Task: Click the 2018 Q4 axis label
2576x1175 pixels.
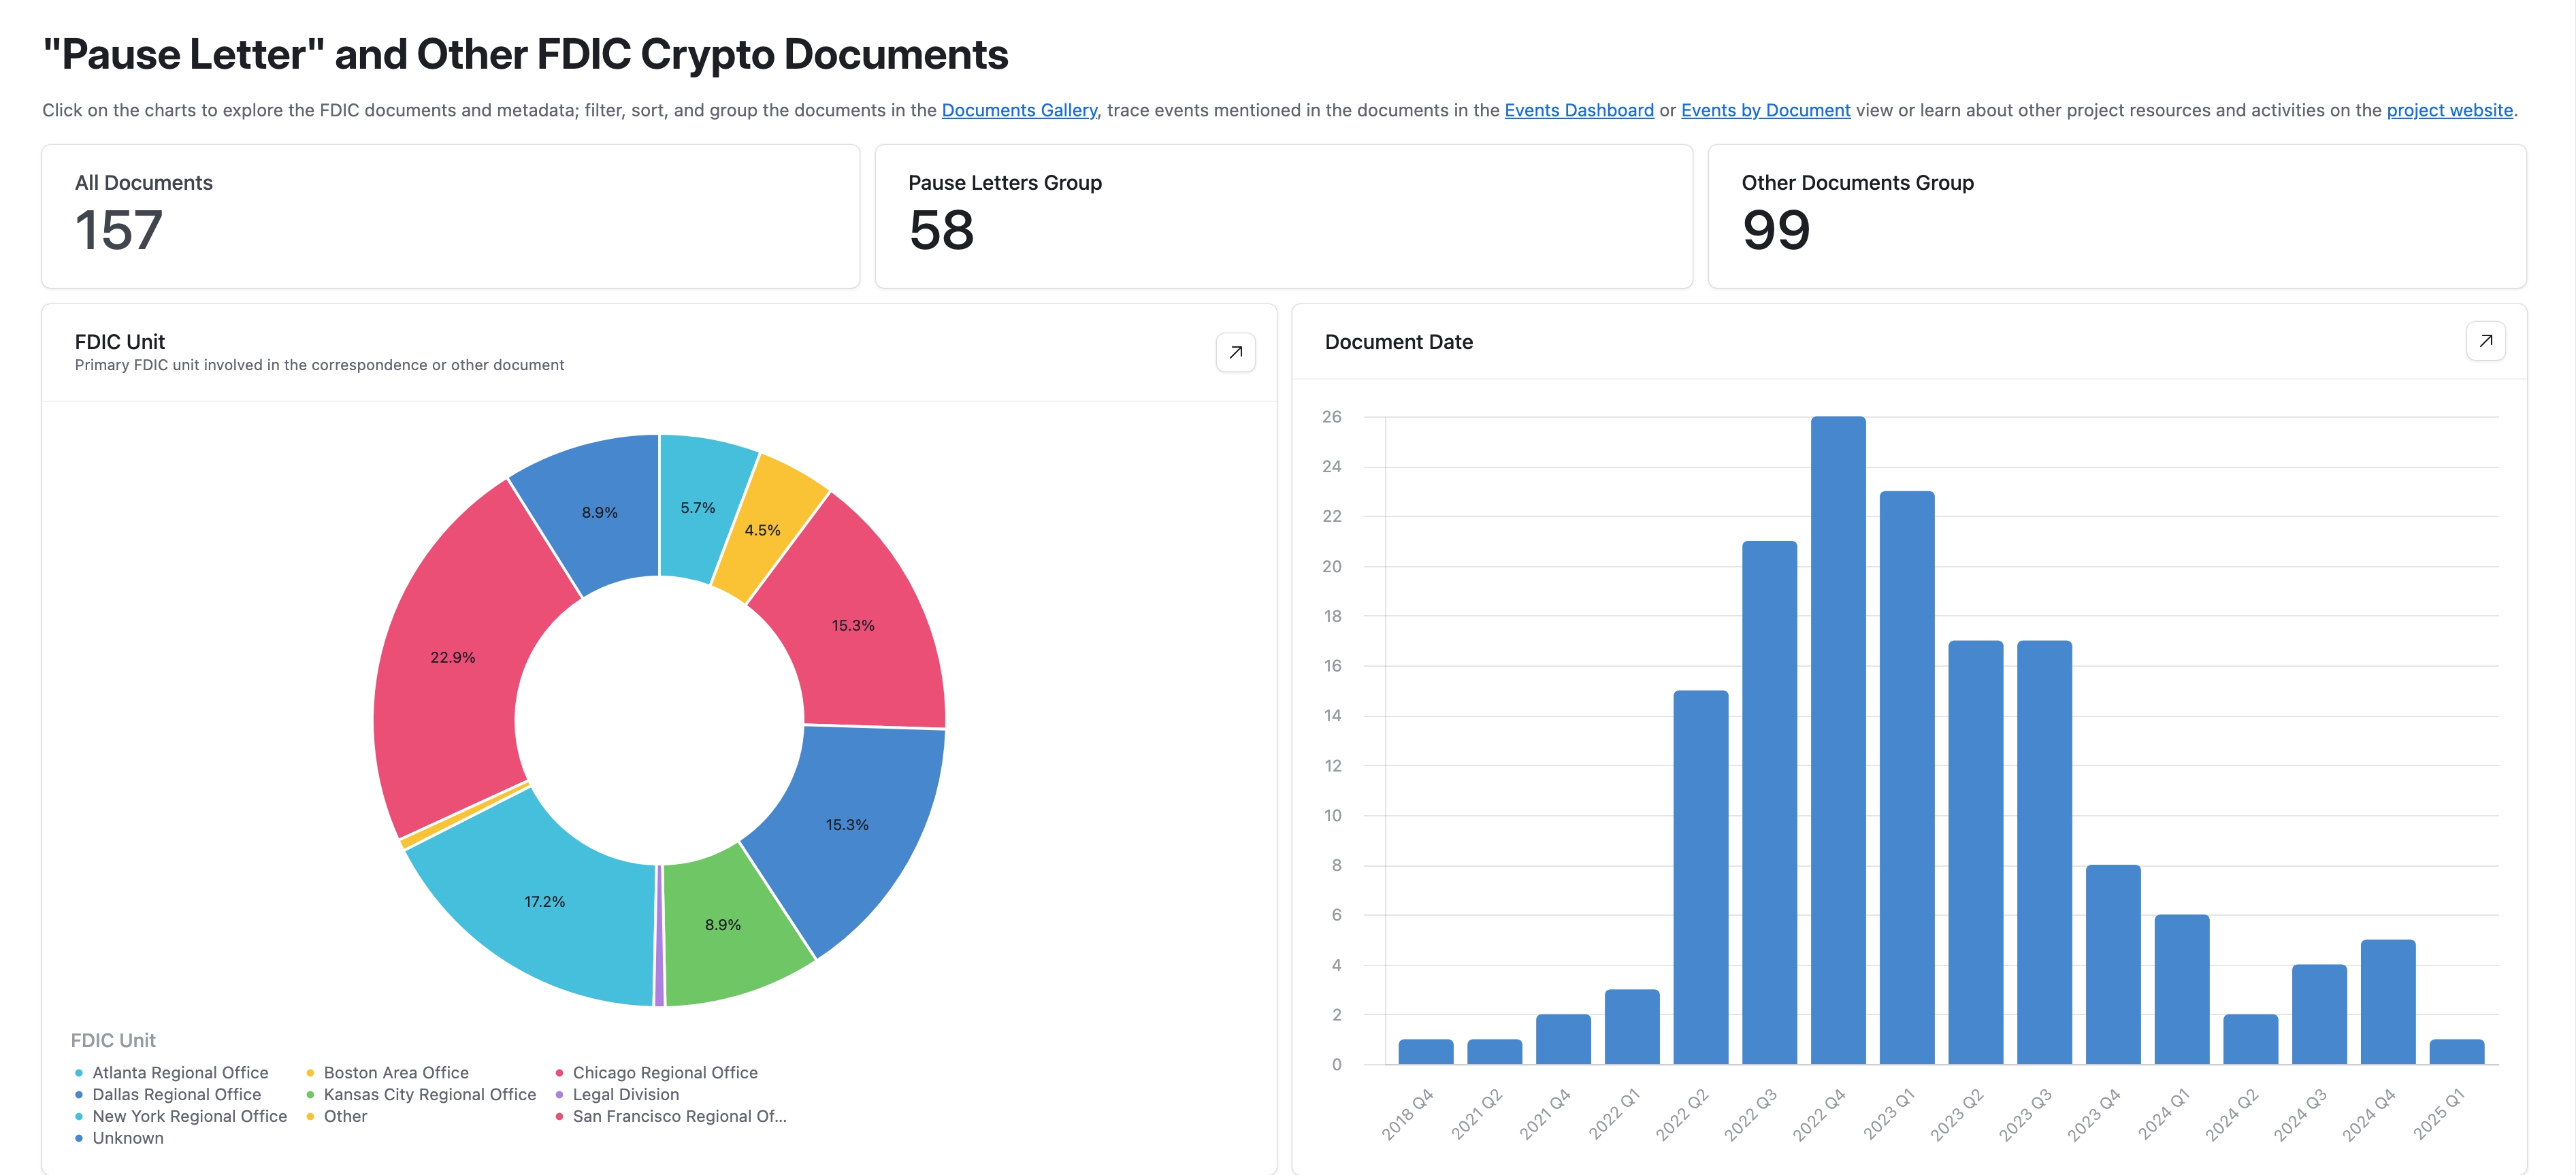Action: (1407, 1114)
